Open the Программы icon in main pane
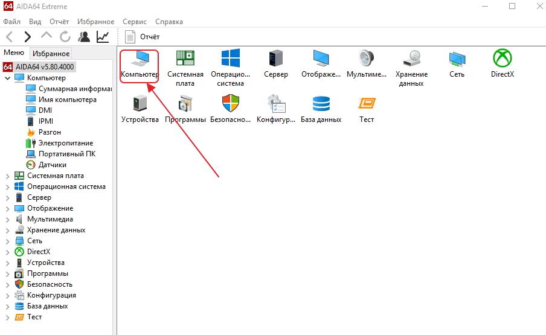The image size is (546, 335). tap(185, 104)
